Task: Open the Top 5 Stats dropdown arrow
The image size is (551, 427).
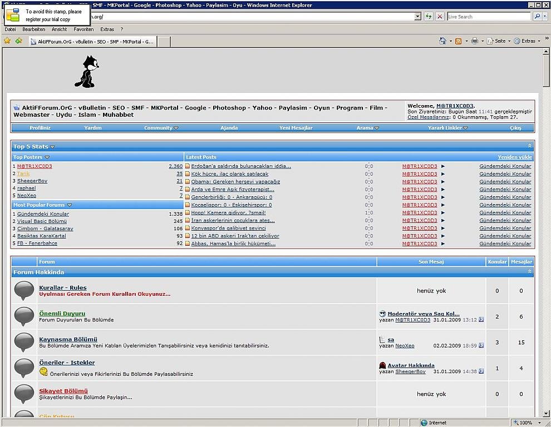Action: 52,147
